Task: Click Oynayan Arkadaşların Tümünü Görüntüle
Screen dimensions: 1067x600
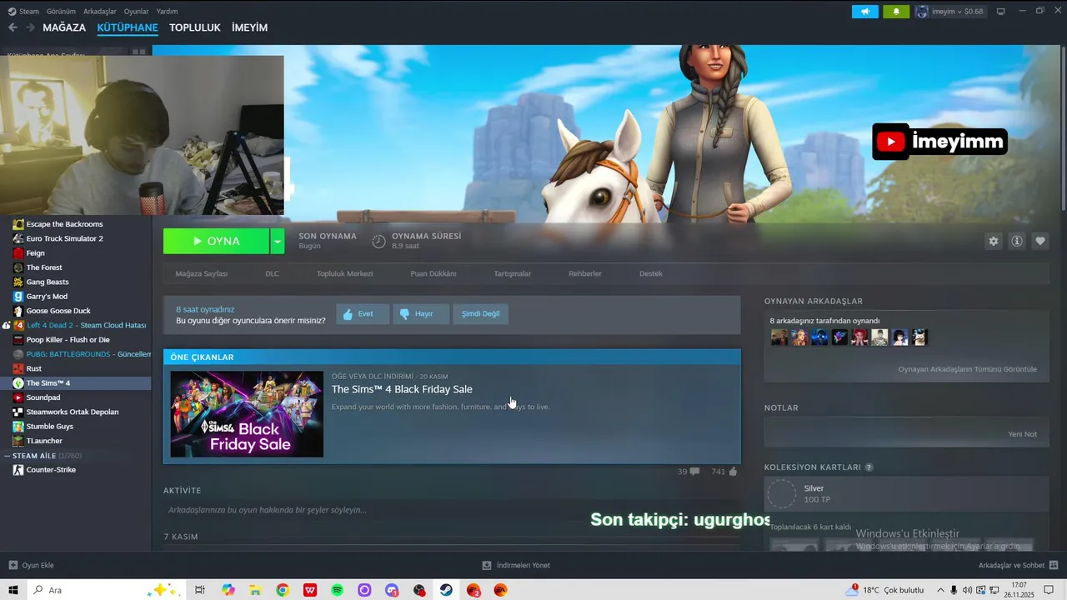Action: pyautogui.click(x=967, y=369)
